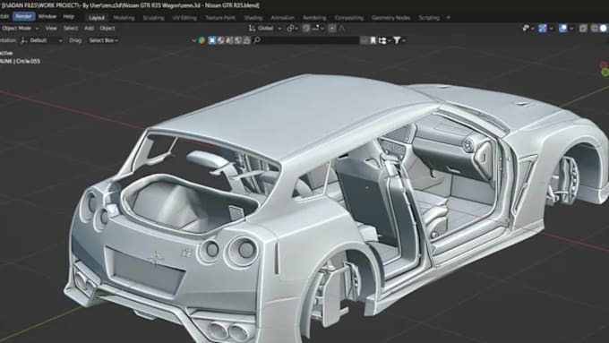Open the Select Box drag dropdown

tap(103, 40)
